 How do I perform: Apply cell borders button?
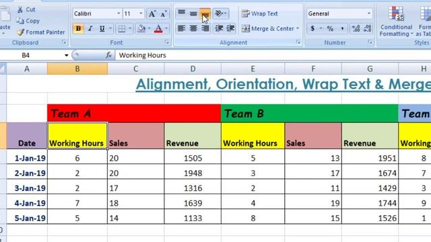(x=121, y=28)
